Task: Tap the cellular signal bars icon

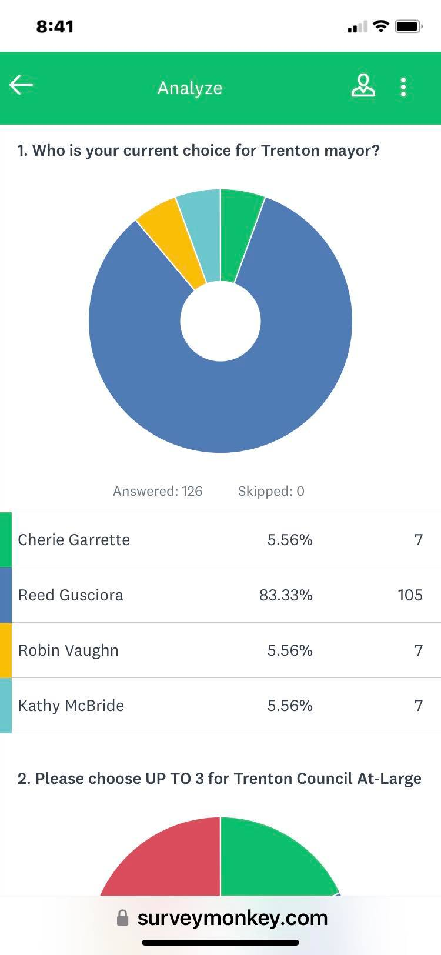Action: coord(358,26)
